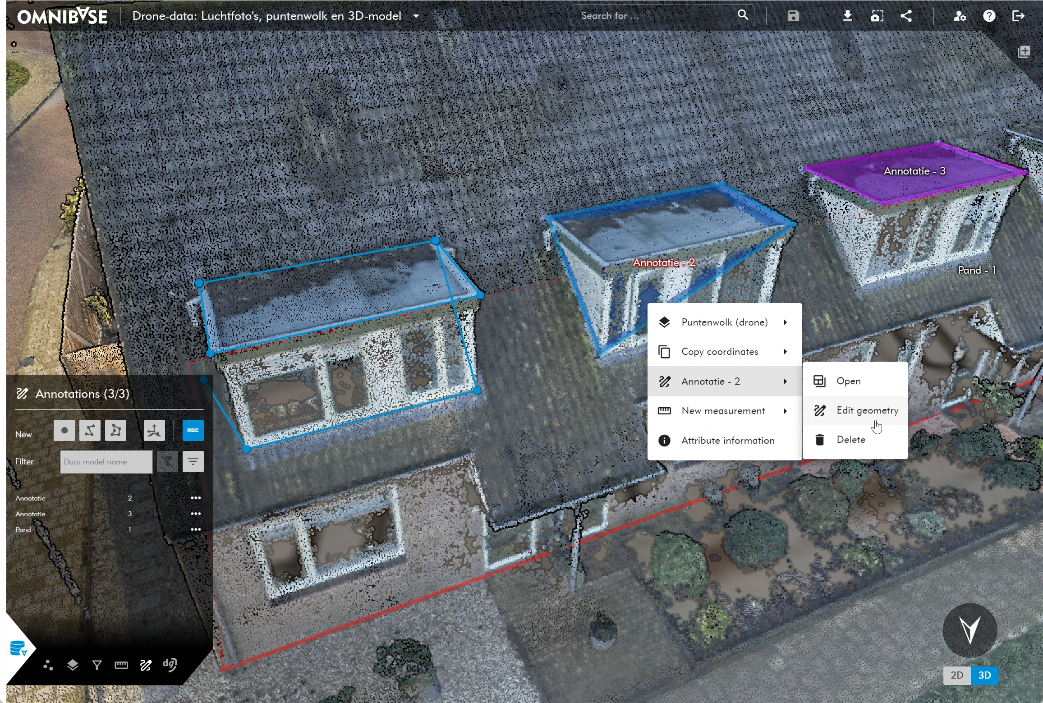Take a screenshot with the camera icon
Screen dimensions: 1043x703
877,16
